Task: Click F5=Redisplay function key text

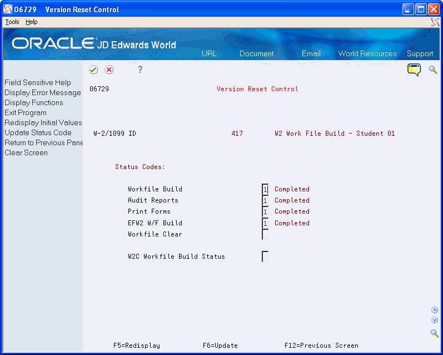Action: pyautogui.click(x=137, y=346)
